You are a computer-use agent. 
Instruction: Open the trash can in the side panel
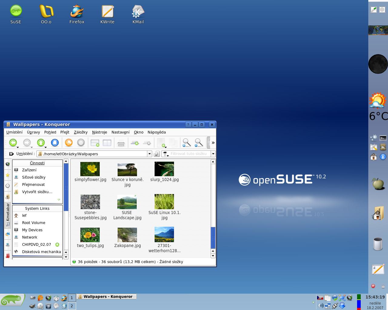378,244
